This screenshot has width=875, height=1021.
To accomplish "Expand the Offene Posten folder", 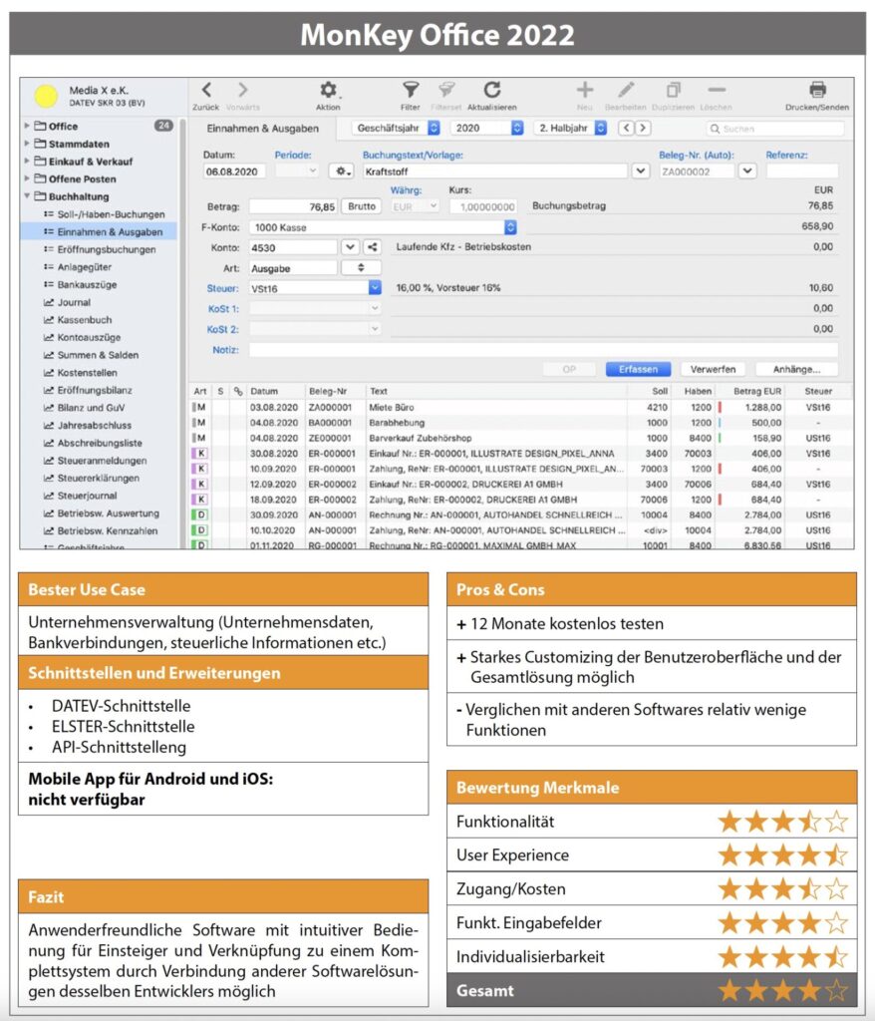I will tap(27, 177).
